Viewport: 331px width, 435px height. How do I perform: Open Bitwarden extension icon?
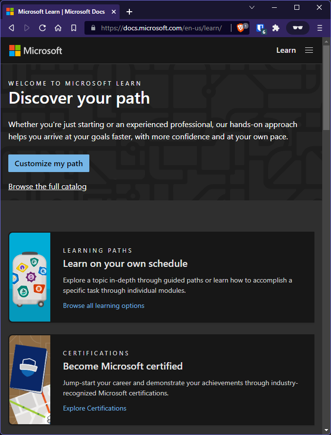260,28
